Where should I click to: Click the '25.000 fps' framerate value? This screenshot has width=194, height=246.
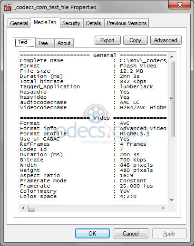click(136, 186)
